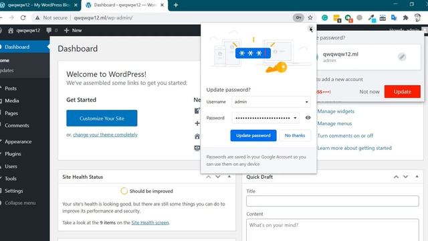Click the Manage widgets link
The width and height of the screenshot is (428, 241).
point(336,111)
